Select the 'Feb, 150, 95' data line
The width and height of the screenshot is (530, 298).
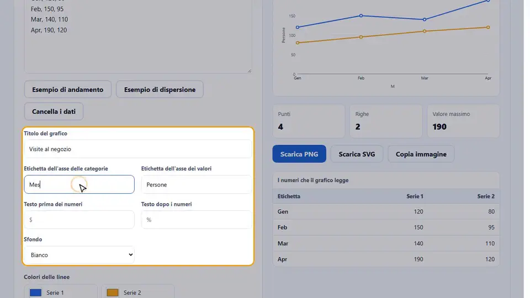pos(47,9)
